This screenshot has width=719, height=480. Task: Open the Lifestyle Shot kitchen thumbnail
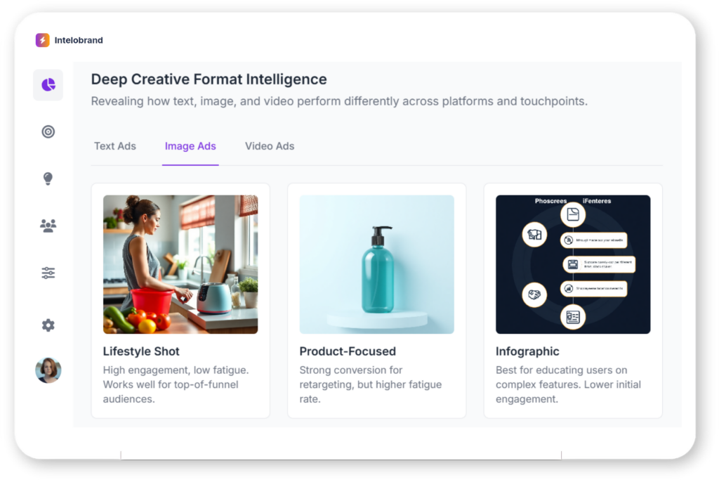(180, 264)
